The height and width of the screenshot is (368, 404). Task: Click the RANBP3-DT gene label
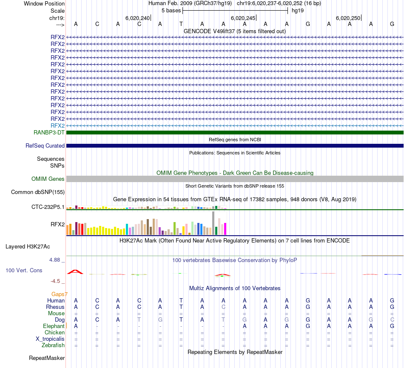click(x=49, y=132)
